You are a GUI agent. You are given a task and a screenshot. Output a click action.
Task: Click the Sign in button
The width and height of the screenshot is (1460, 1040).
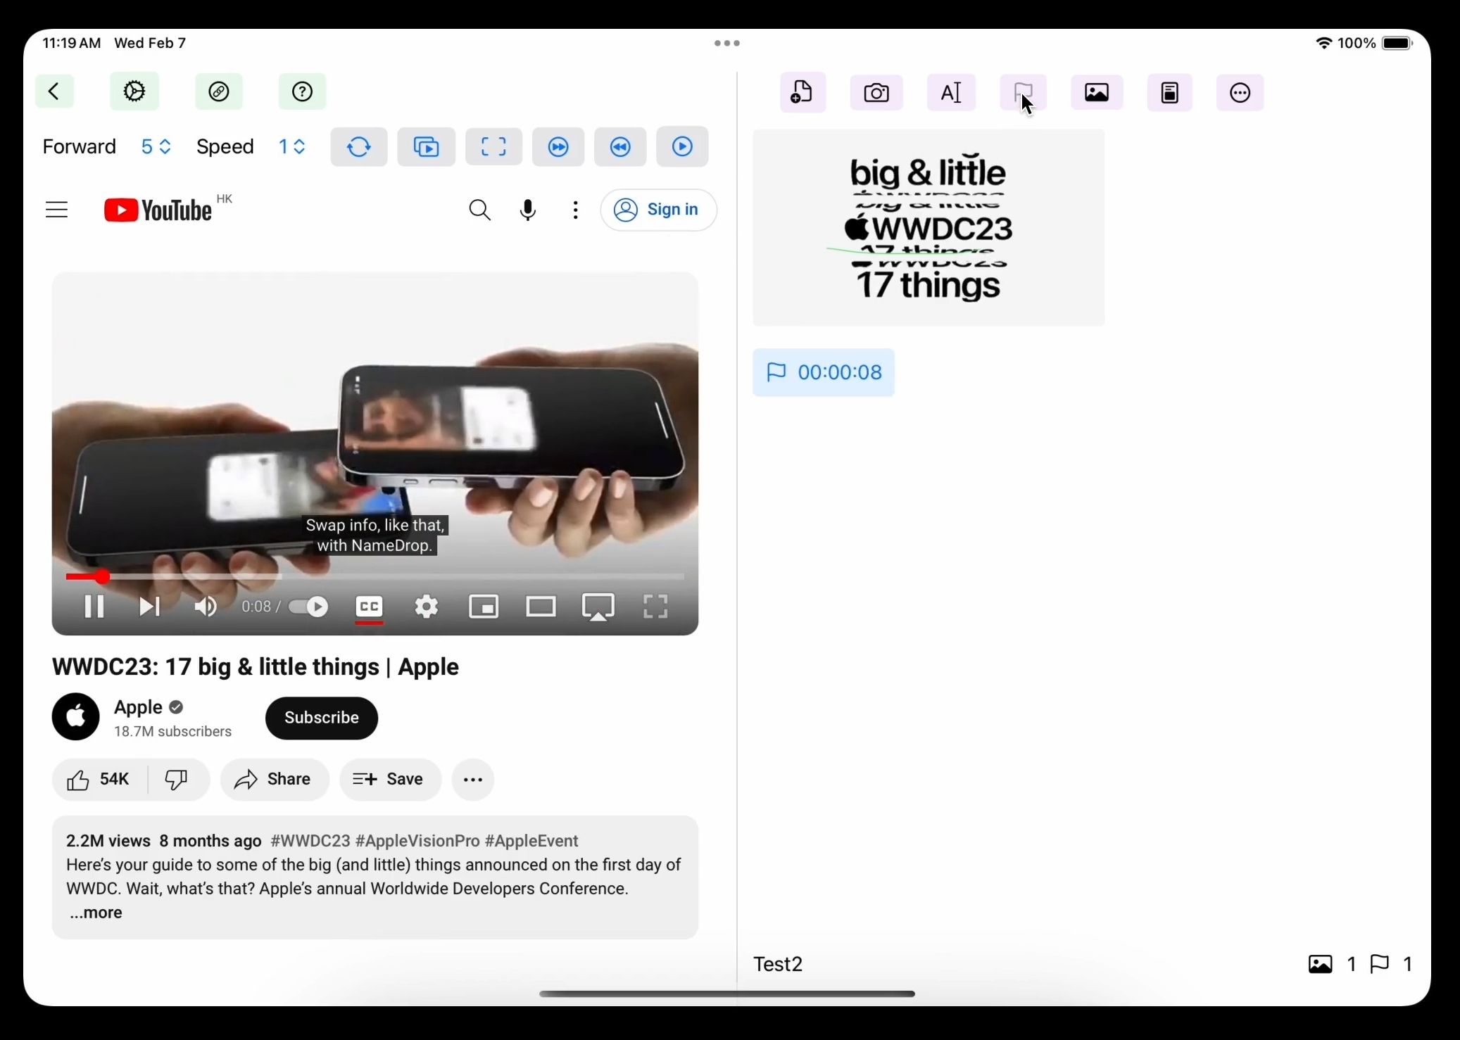tap(659, 210)
